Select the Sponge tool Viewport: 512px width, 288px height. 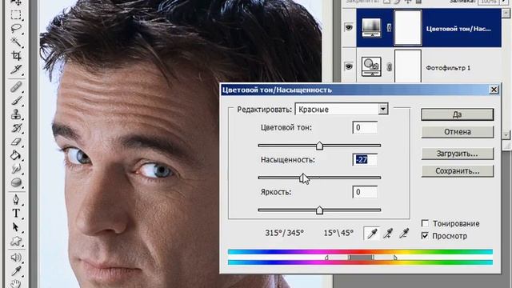(x=16, y=182)
